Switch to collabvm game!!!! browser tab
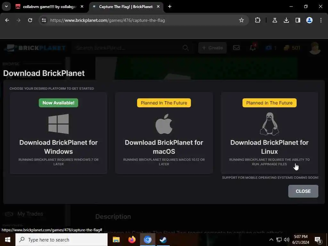The width and height of the screenshot is (328, 246). pyautogui.click(x=50, y=7)
